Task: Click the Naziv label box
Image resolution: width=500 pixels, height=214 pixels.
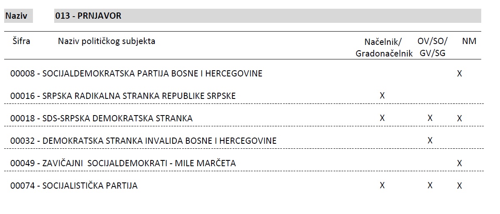Action: [18, 16]
